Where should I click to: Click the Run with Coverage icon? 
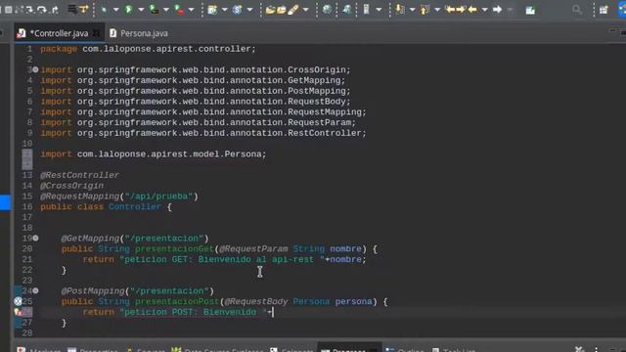(x=154, y=10)
